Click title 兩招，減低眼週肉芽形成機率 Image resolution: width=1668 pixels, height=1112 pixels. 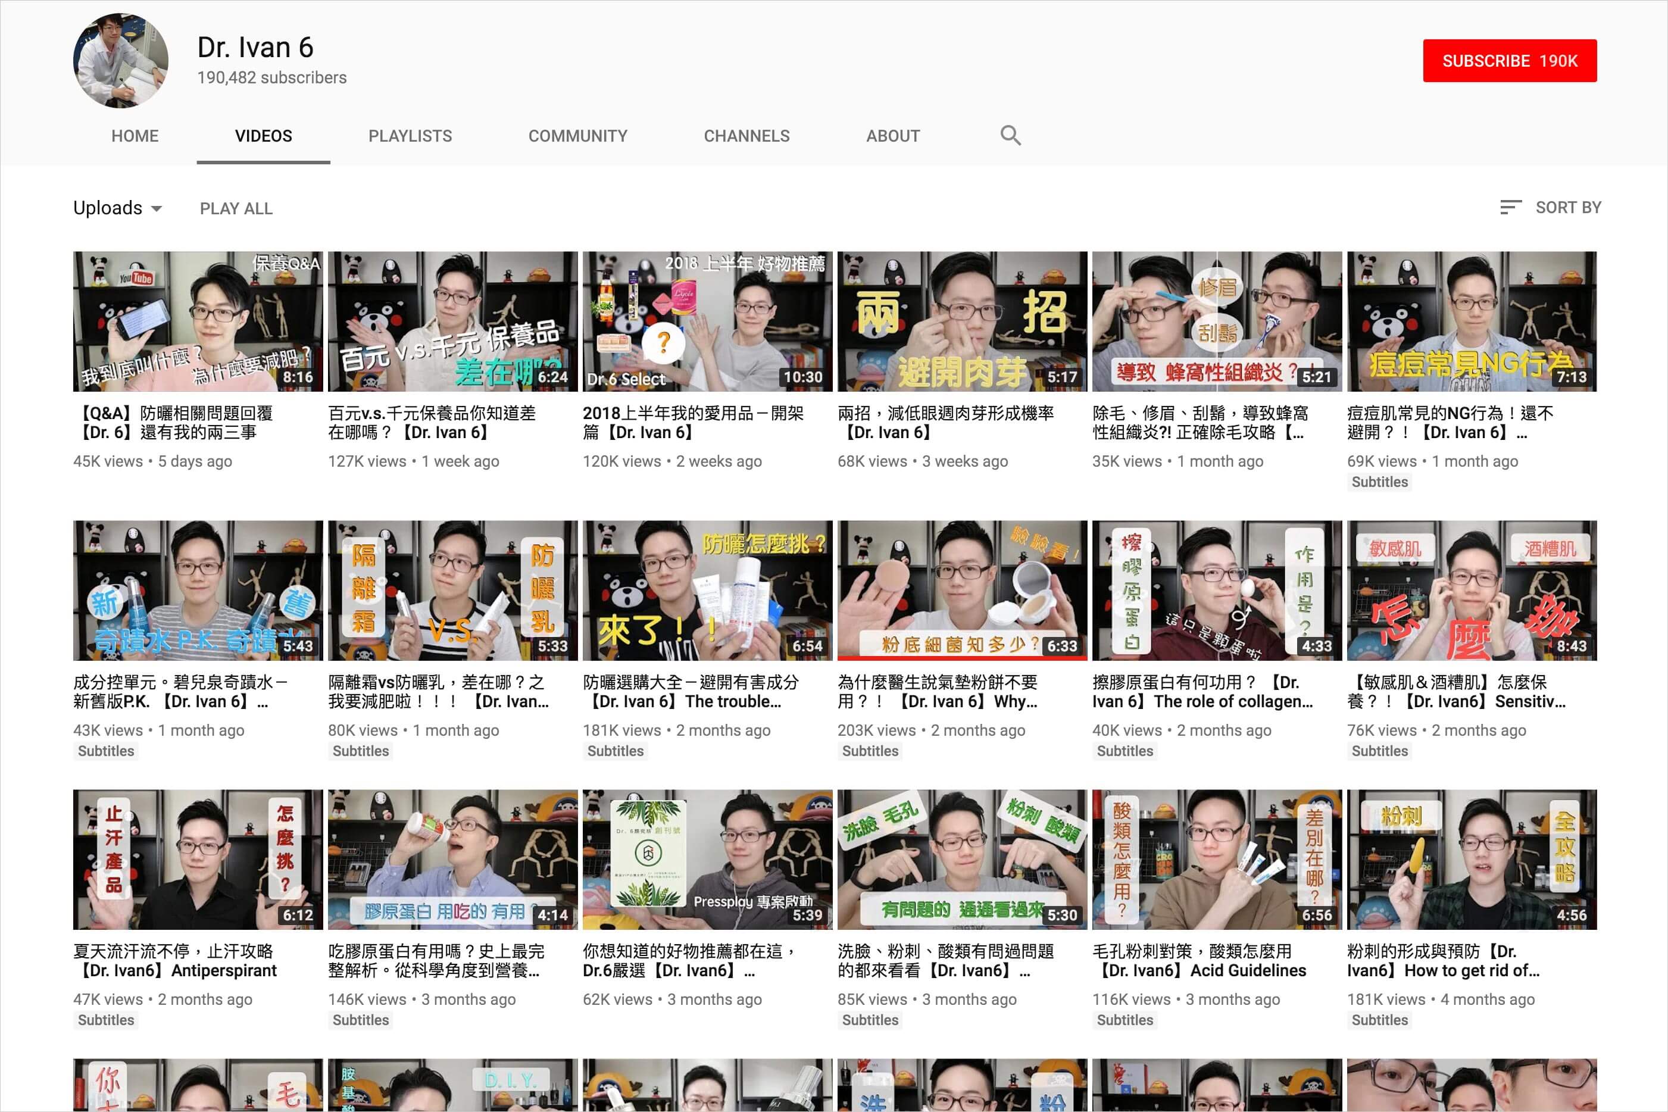click(x=945, y=423)
